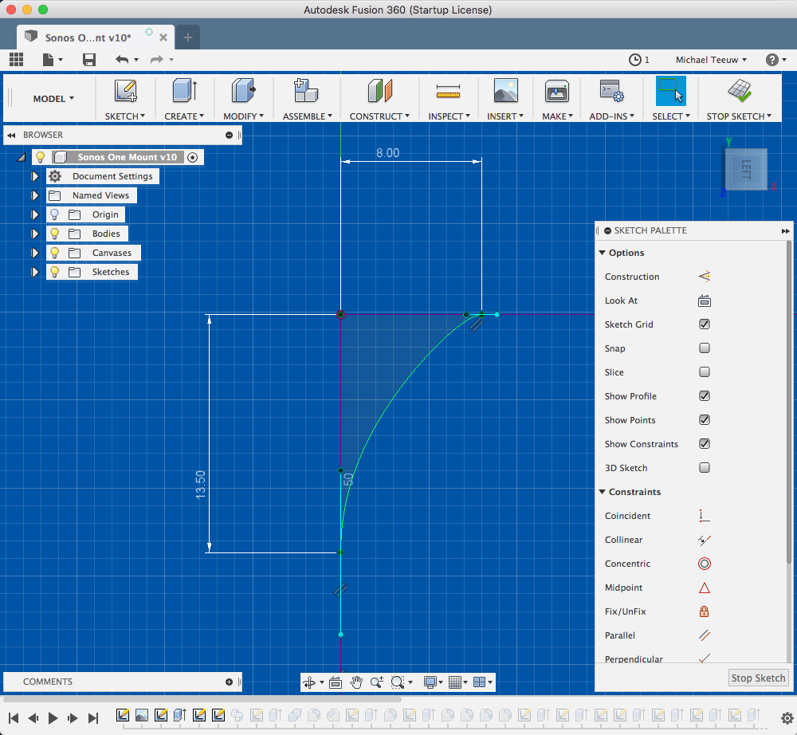
Task: Click the Create Sketch tool icon
Action: pos(125,91)
